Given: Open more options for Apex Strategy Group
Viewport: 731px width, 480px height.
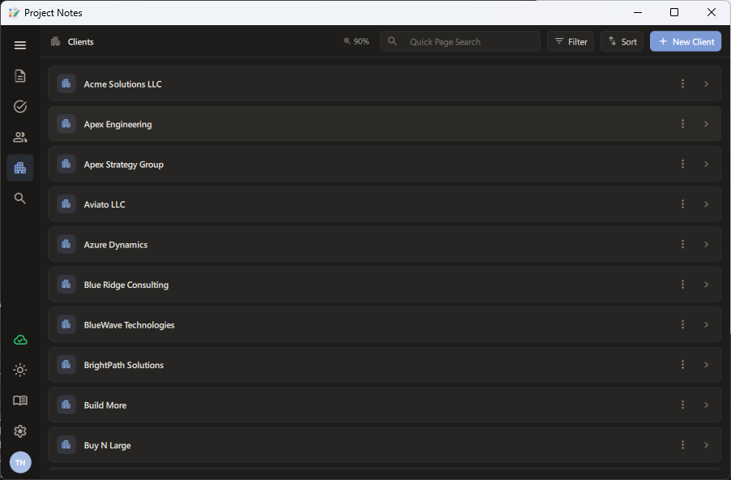Looking at the screenshot, I should click(683, 164).
